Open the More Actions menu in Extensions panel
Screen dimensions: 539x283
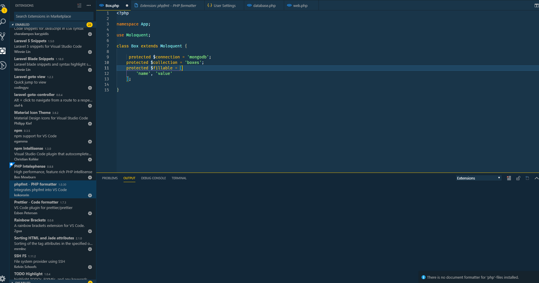(89, 5)
